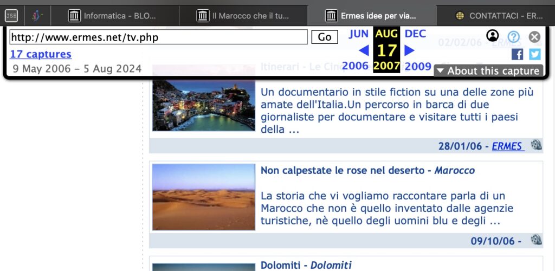Share this capture on Twitter
Image resolution: width=555 pixels, height=271 pixels.
[x=535, y=54]
